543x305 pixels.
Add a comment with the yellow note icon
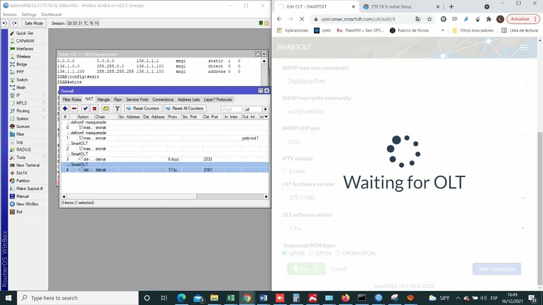[x=106, y=108]
